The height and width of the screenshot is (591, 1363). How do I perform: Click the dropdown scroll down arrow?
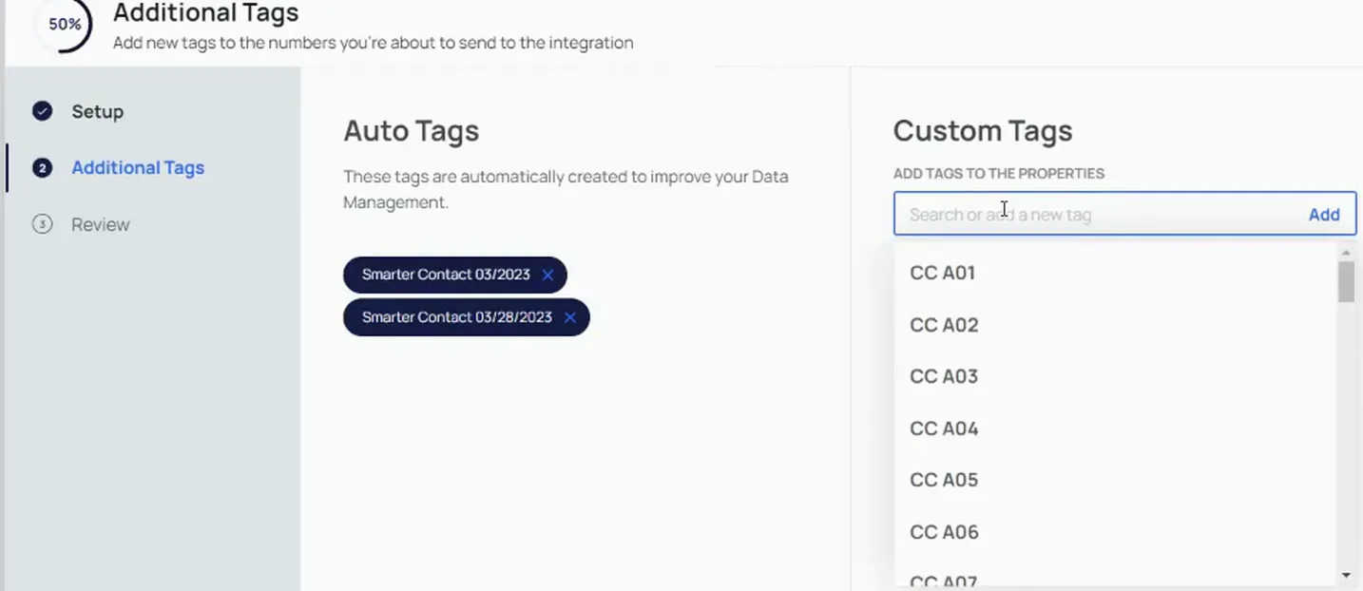pos(1346,575)
